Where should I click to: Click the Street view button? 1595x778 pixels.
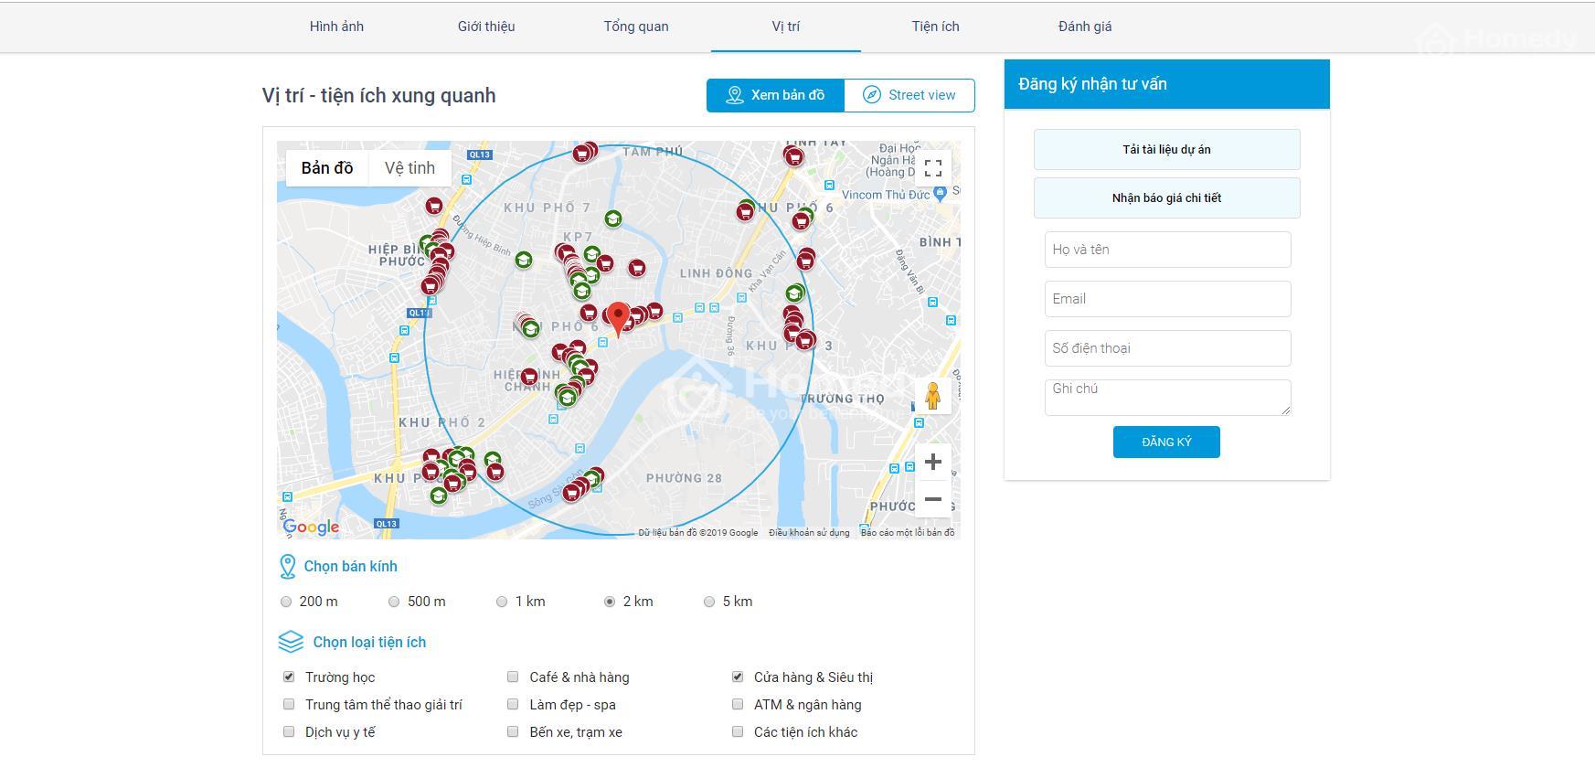[909, 95]
